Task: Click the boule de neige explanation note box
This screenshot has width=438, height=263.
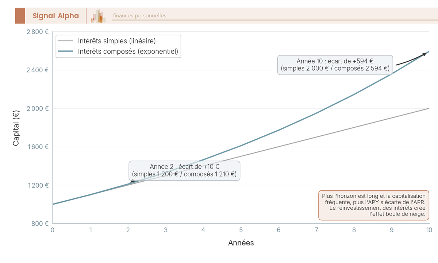Action: pos(374,205)
